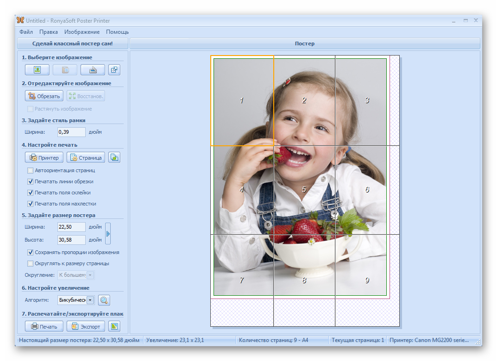Expand poster size options arrow button

click(108, 234)
